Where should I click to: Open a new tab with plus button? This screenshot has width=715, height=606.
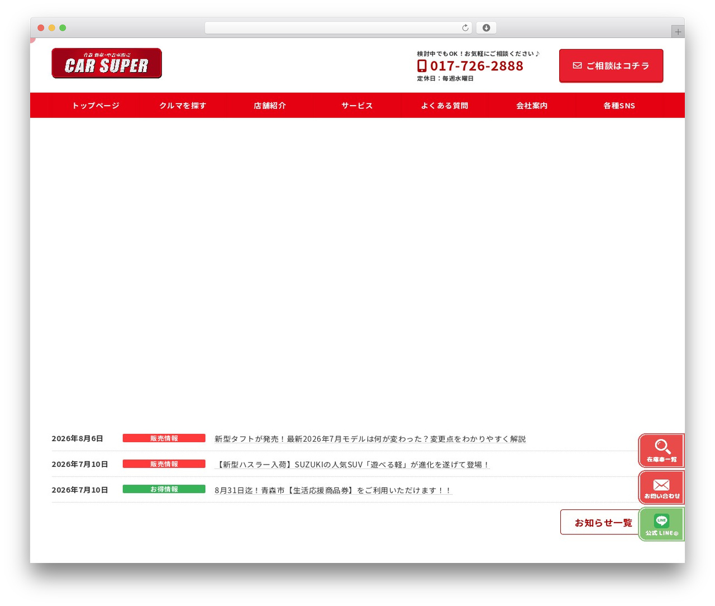(x=678, y=32)
